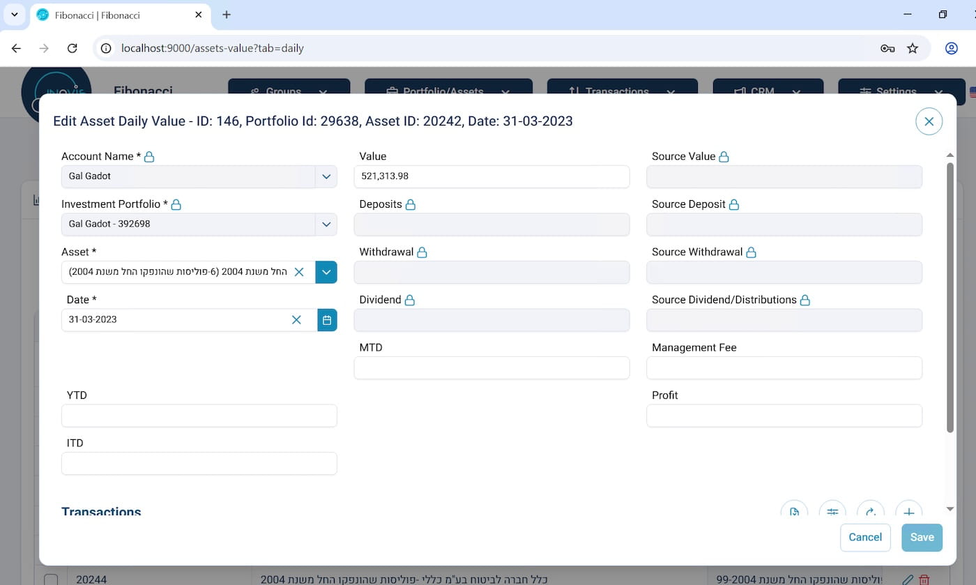Click into the Value input field
This screenshot has height=585, width=976.
[491, 176]
